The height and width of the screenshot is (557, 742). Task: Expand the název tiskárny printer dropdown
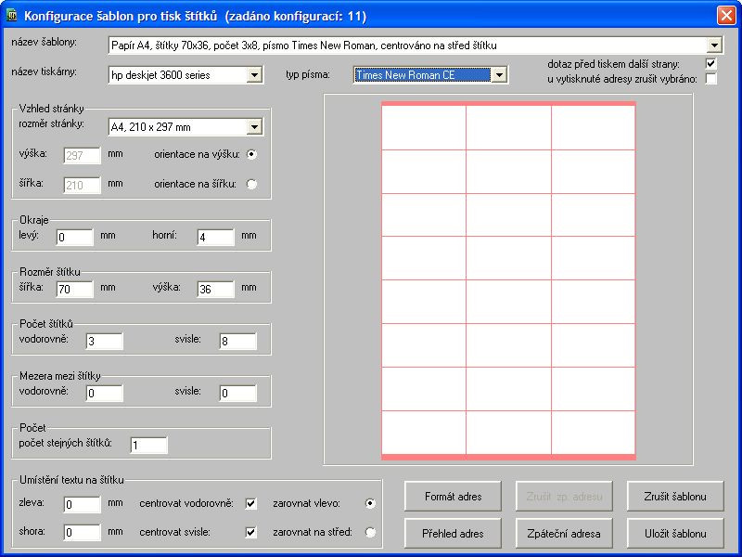(x=254, y=75)
